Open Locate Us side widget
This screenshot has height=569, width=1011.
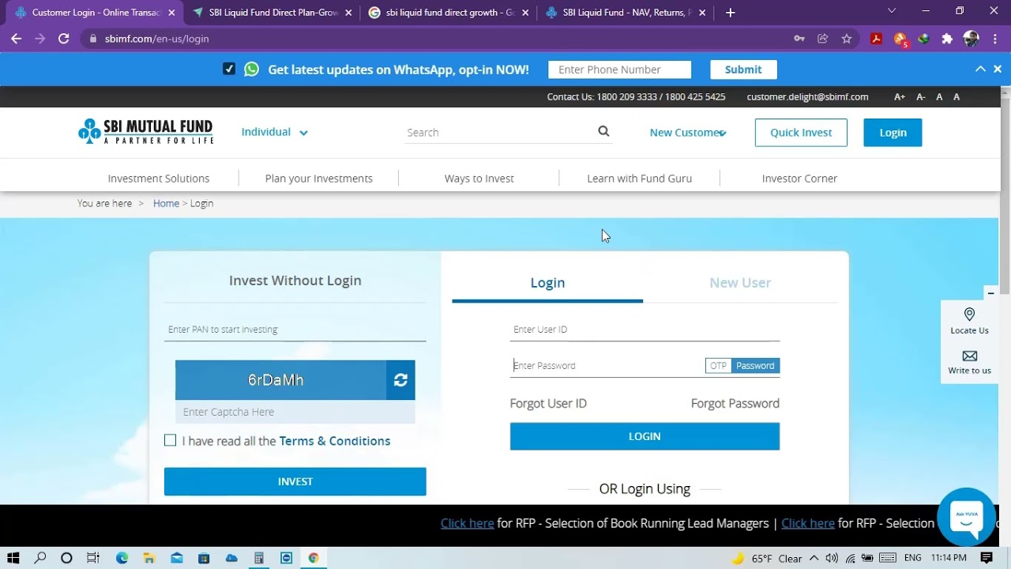tap(969, 322)
